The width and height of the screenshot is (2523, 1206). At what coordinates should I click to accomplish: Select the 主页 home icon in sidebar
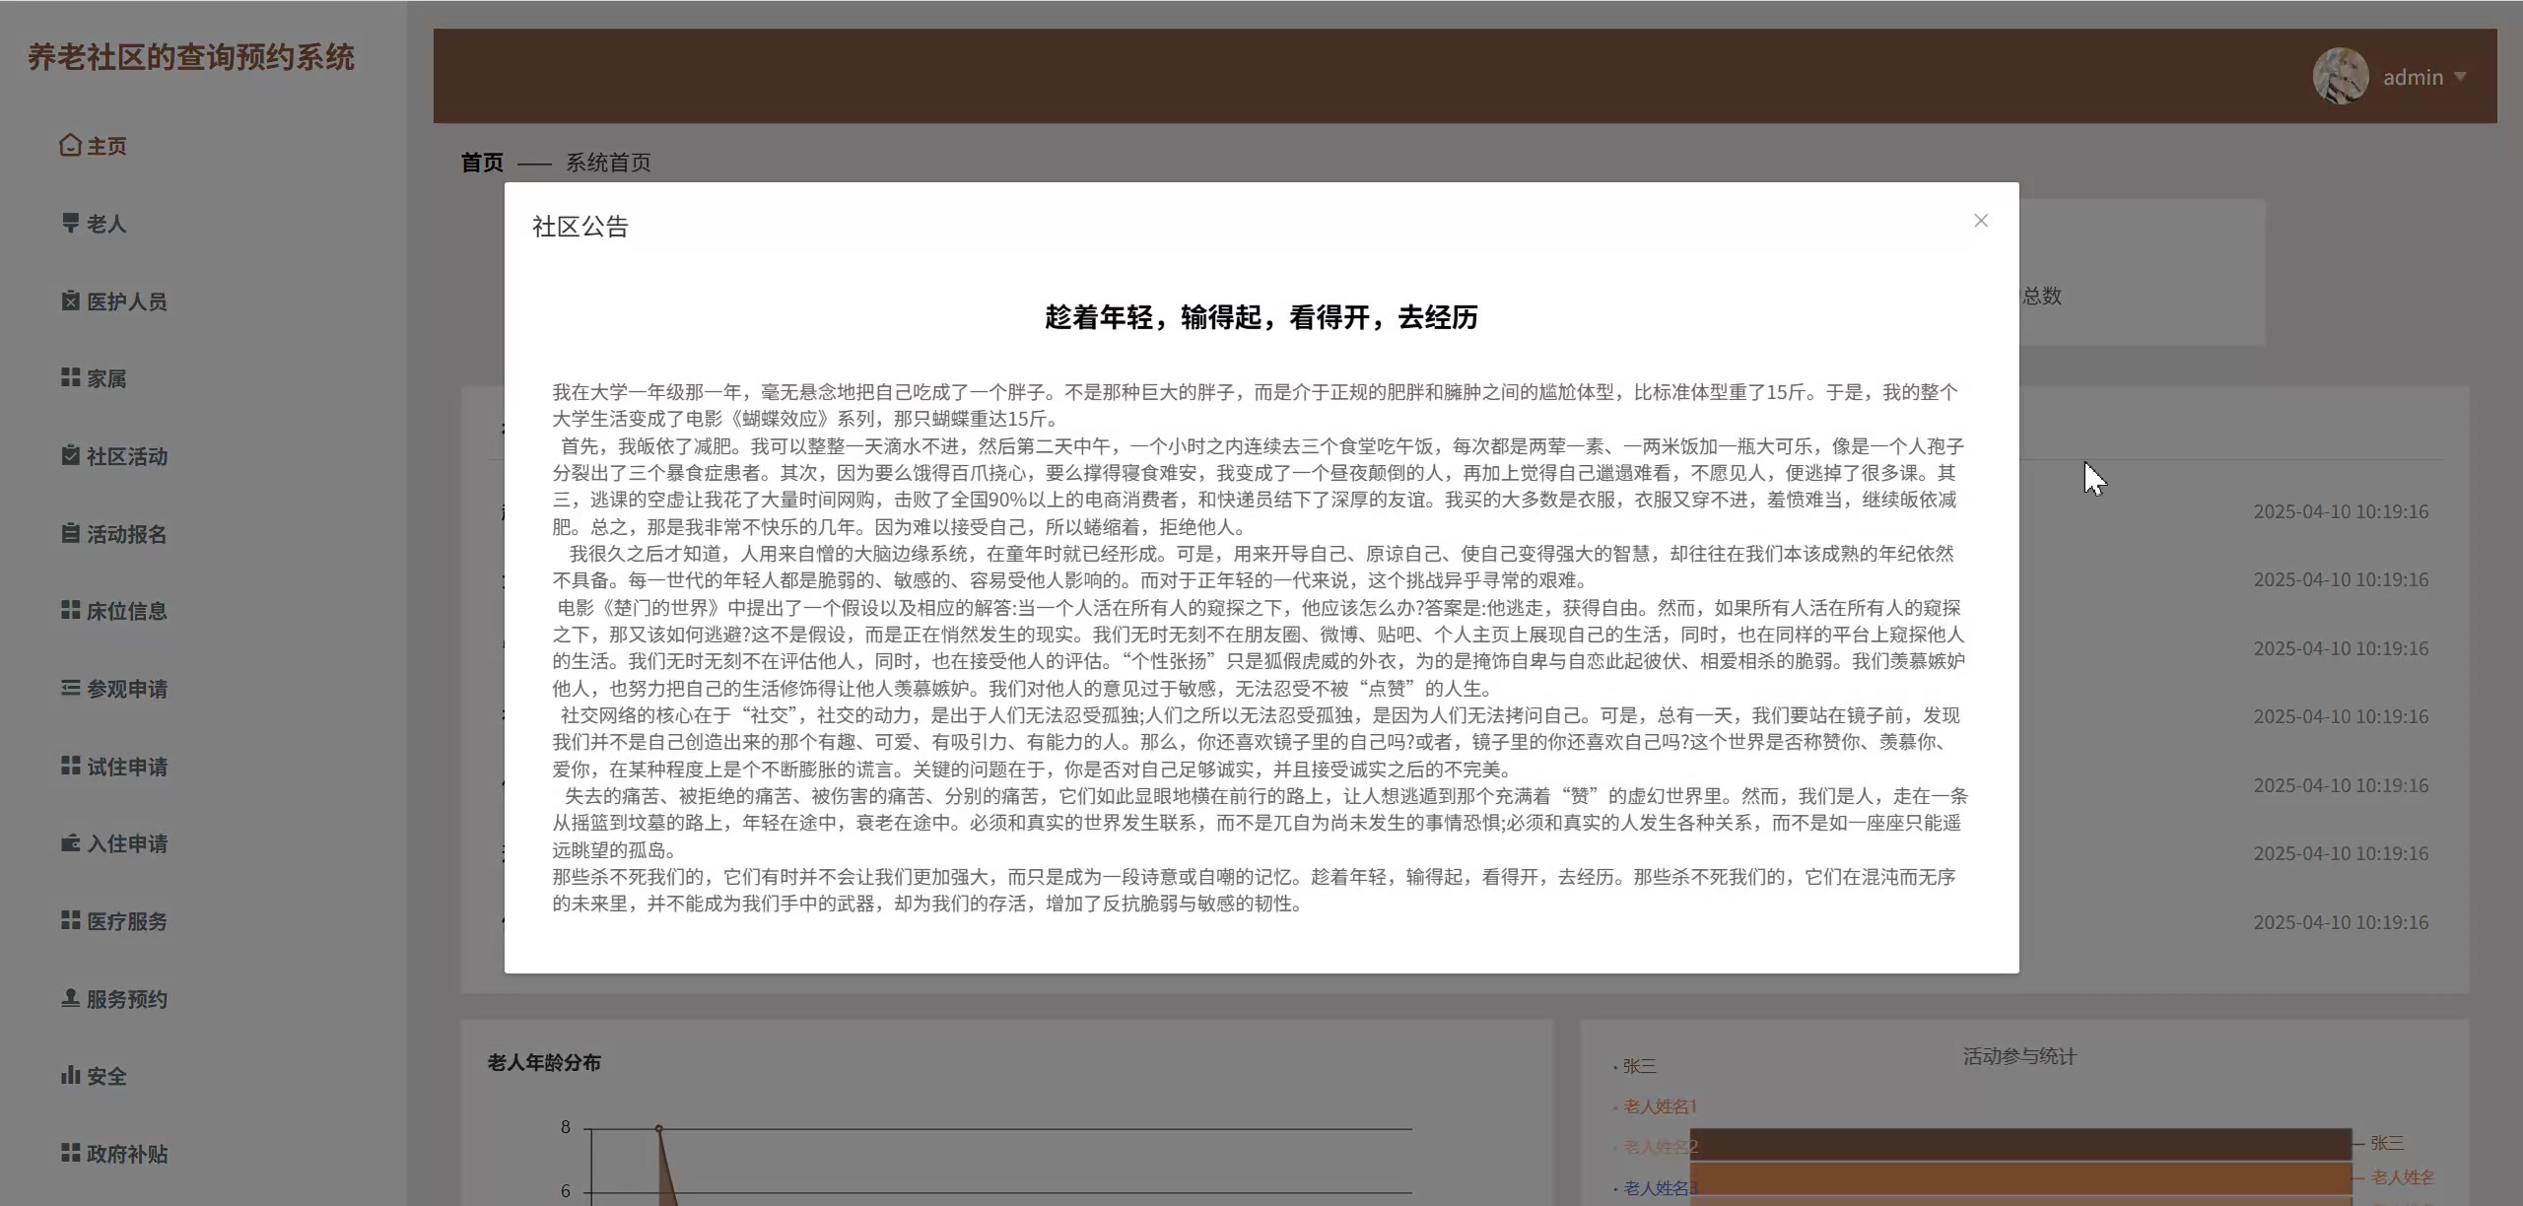[69, 145]
